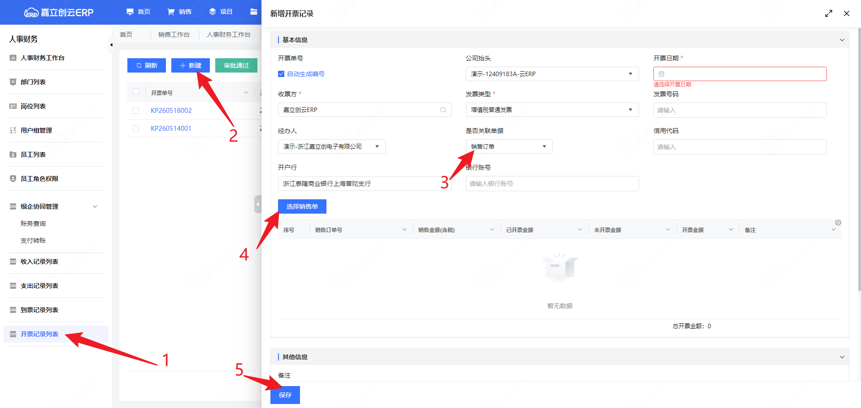Click the 选择销售单 button
861x408 pixels.
point(302,206)
